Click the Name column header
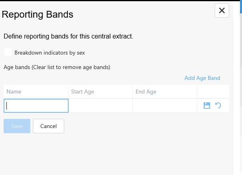 [14, 92]
